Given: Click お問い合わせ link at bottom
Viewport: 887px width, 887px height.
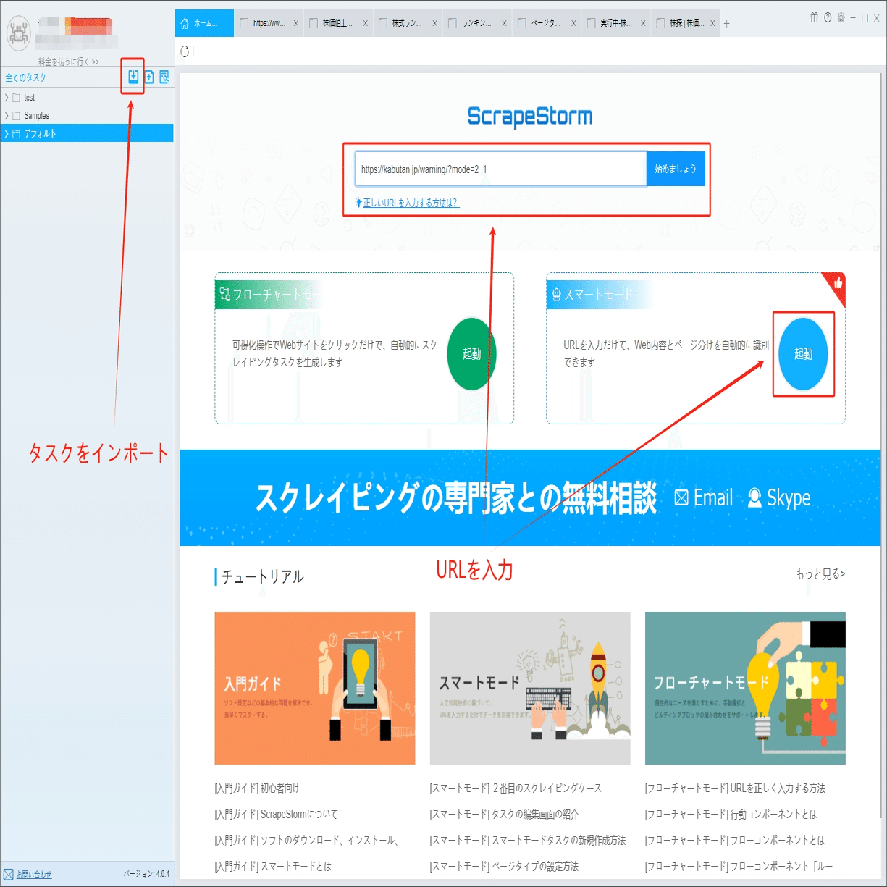Looking at the screenshot, I should click(34, 874).
